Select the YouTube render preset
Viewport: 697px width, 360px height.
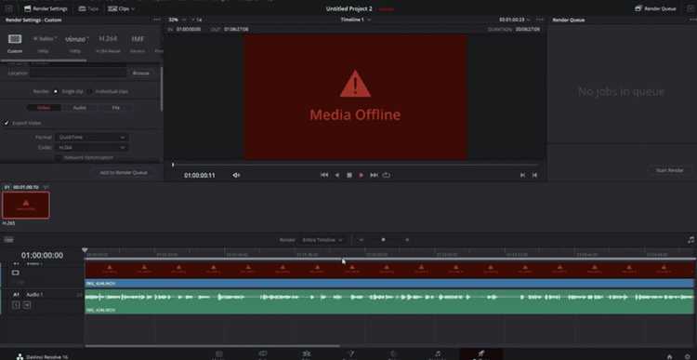click(44, 39)
